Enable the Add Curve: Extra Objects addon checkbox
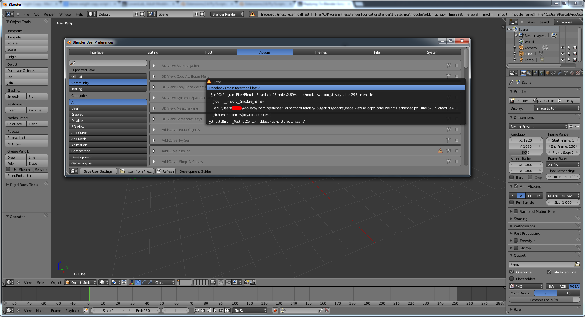 point(457,129)
